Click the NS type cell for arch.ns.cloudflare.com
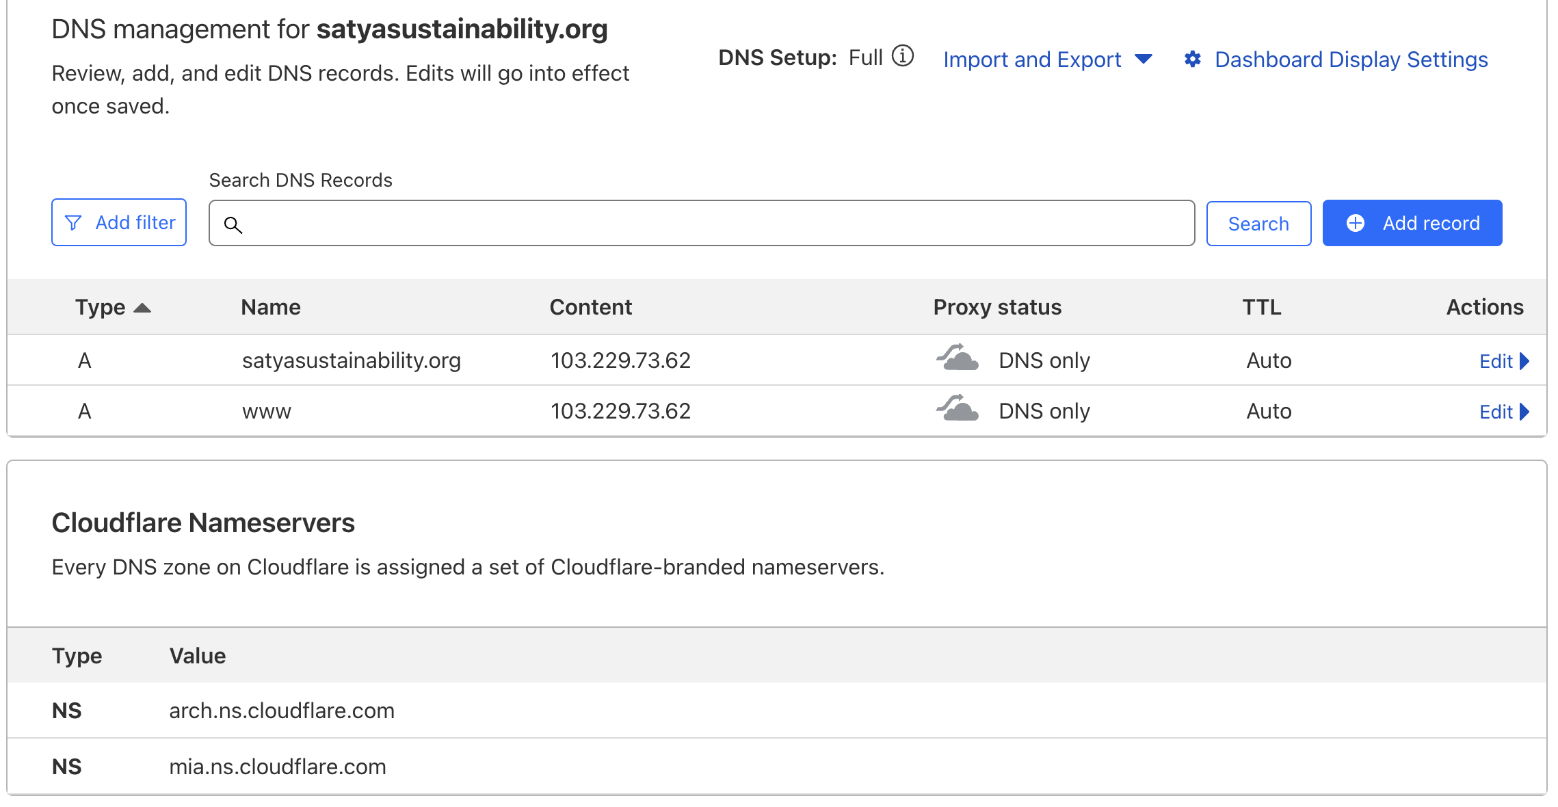Viewport: 1558px width, 807px height. pos(66,711)
